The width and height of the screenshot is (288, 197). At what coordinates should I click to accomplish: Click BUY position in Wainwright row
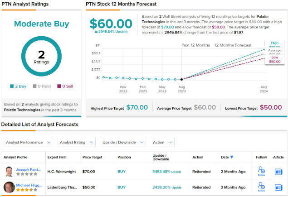click(122, 172)
